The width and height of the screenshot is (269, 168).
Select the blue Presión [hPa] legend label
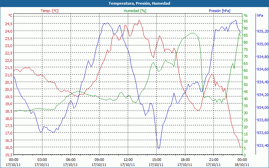(220, 11)
